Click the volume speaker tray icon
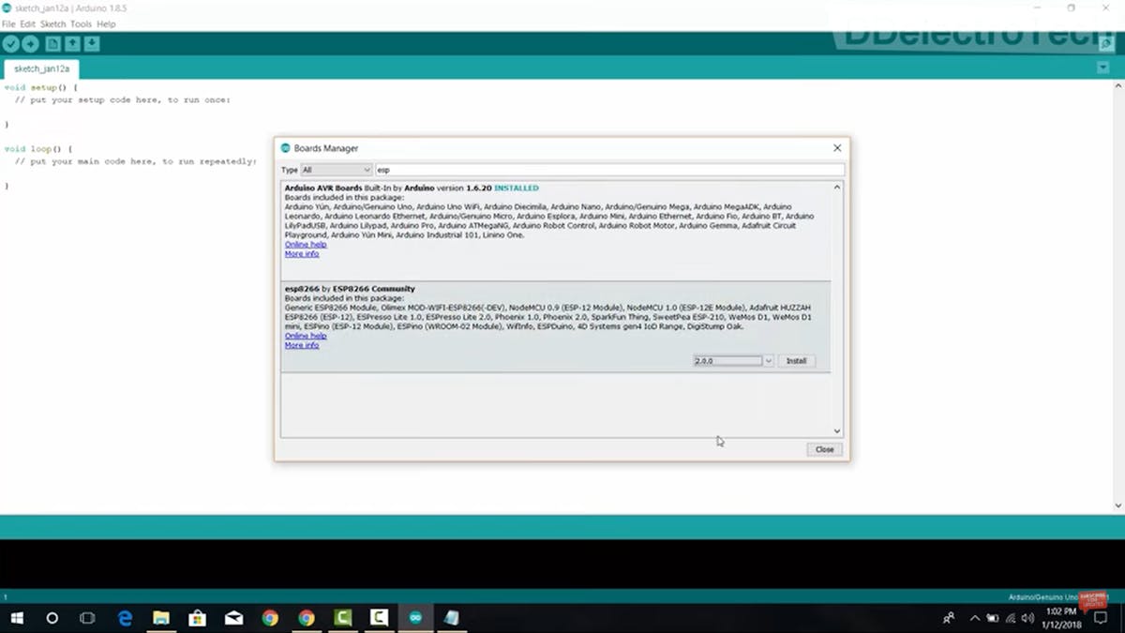The height and width of the screenshot is (633, 1125). [1027, 618]
